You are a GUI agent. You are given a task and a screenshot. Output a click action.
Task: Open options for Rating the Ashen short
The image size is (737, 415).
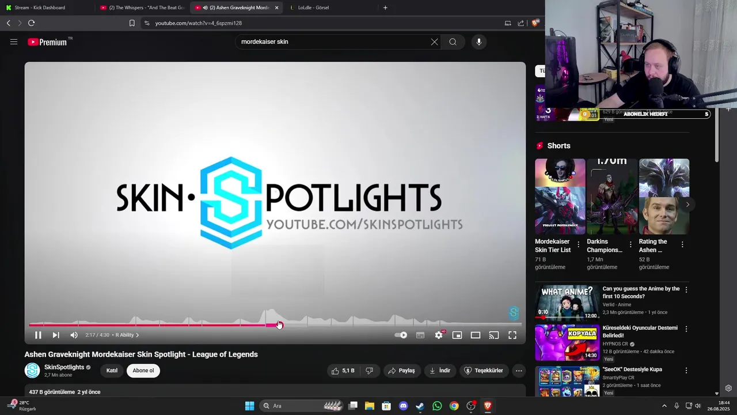pos(682,244)
